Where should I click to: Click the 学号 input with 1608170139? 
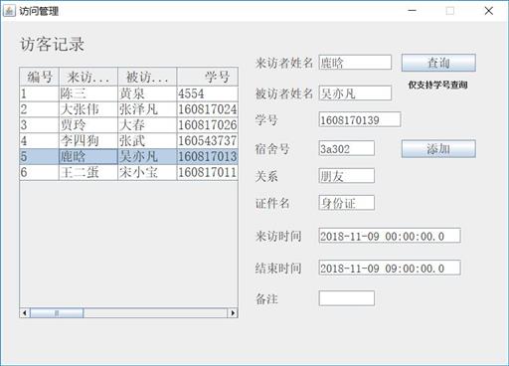(x=360, y=119)
